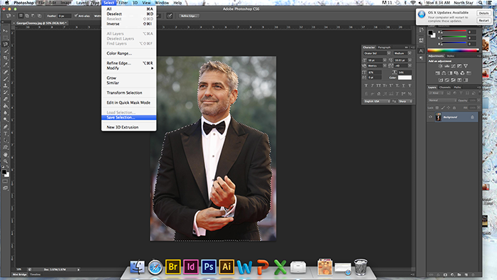Select the Eraser tool
Image resolution: width=497 pixels, height=280 pixels.
(6, 99)
